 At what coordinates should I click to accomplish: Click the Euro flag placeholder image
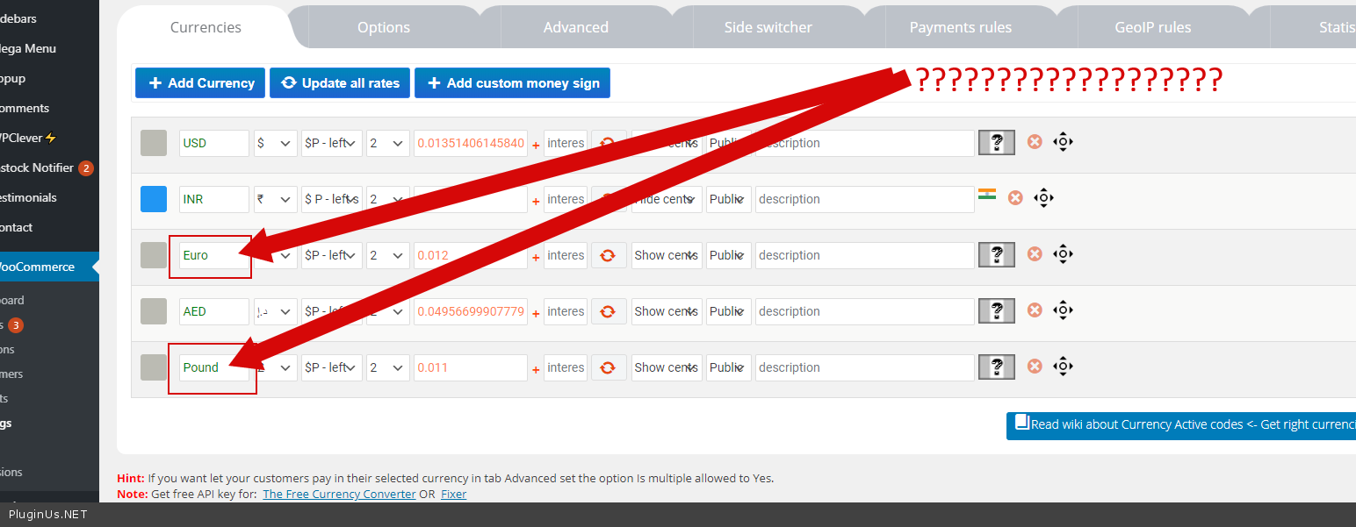(997, 255)
